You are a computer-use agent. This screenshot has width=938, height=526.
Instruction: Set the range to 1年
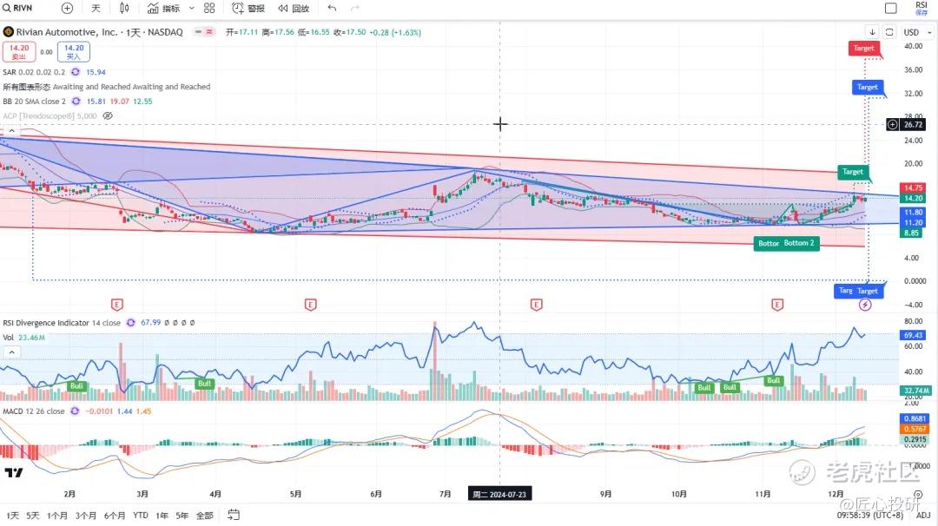click(162, 516)
